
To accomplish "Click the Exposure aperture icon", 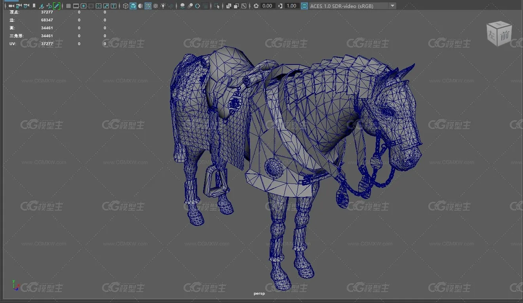I will click(x=256, y=6).
